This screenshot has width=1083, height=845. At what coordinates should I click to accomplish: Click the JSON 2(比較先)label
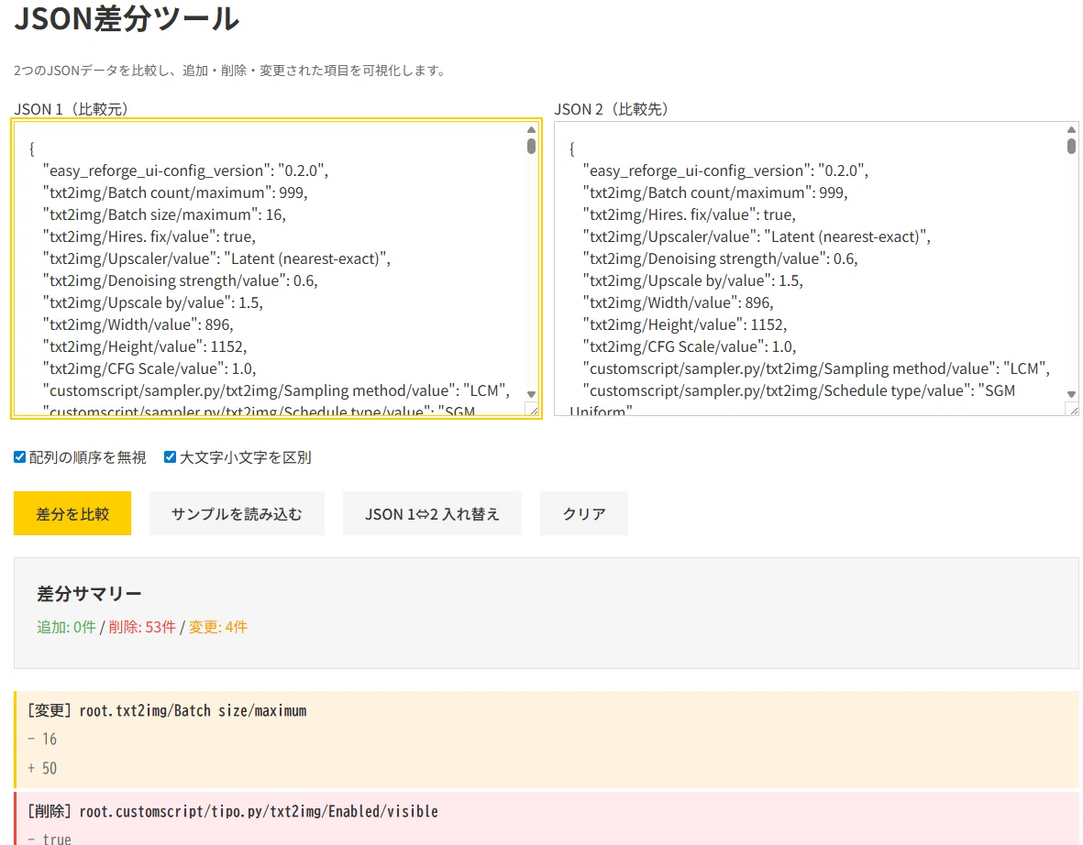(x=612, y=109)
